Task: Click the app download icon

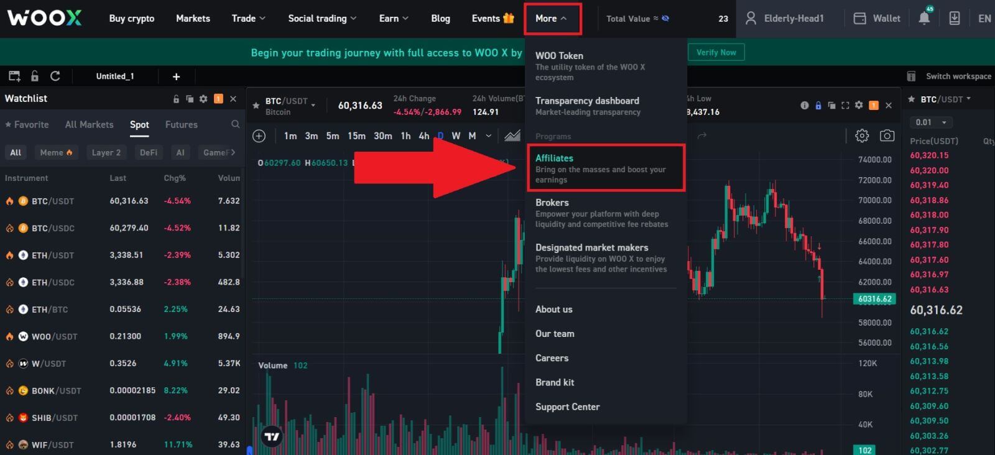Action: click(955, 19)
